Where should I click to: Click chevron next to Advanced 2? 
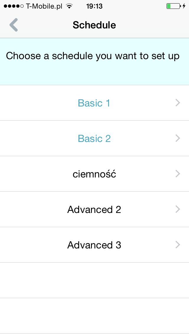pos(178,209)
